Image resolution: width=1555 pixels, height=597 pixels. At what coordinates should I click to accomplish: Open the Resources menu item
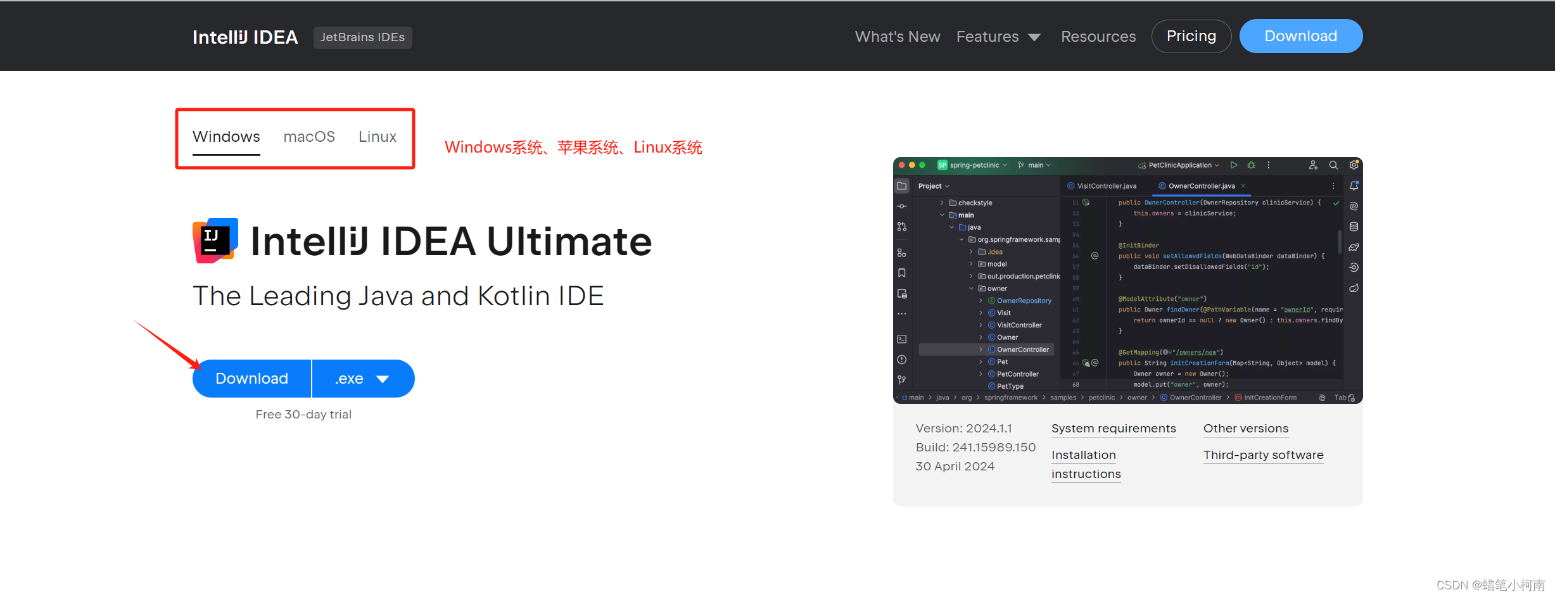click(1098, 37)
